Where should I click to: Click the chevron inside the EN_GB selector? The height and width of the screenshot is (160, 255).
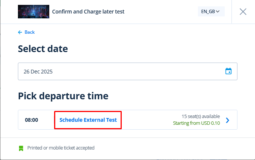coord(218,12)
